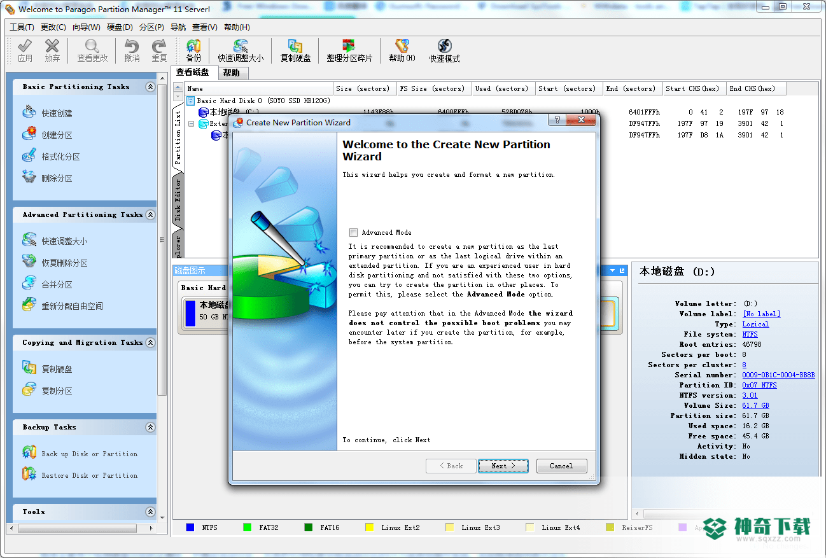This screenshot has width=826, height=558.
Task: Collapse the Advanced Partitioning Tasks panel
Action: coord(150,215)
